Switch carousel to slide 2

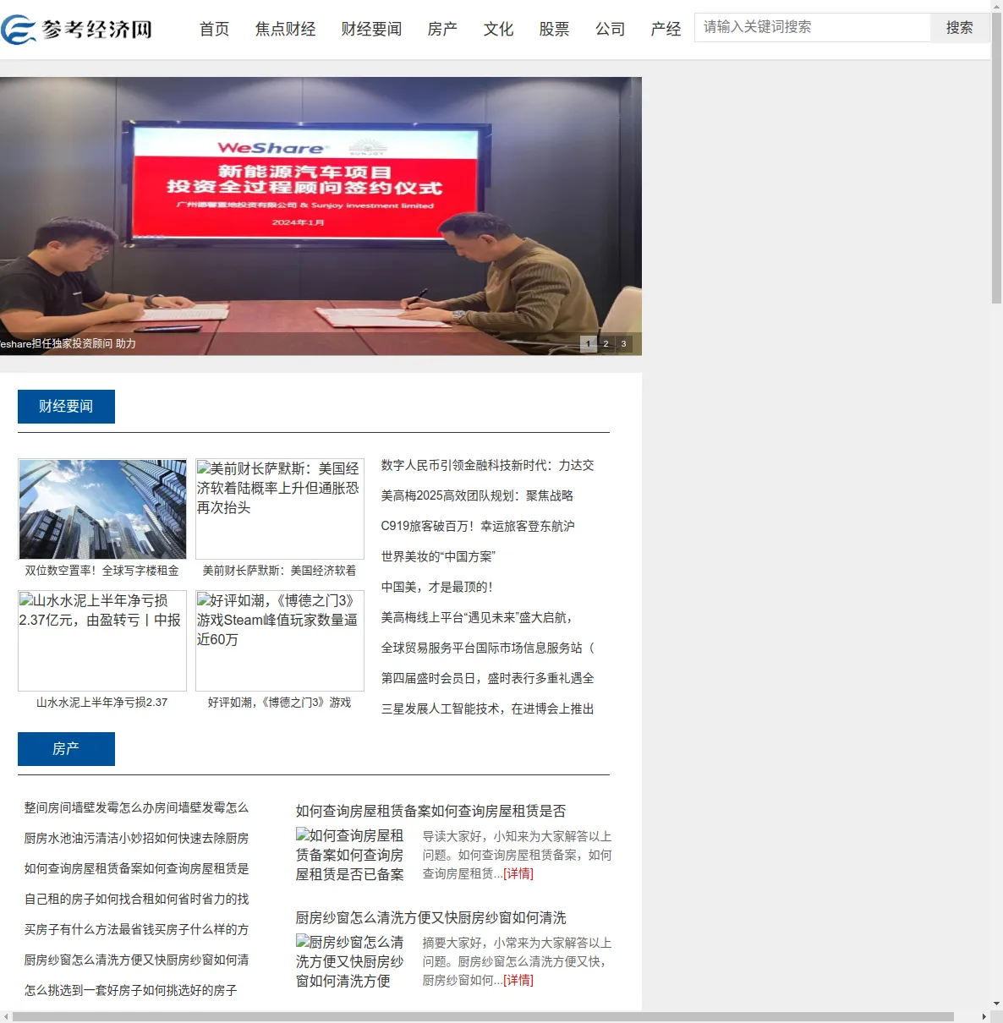[x=606, y=344]
